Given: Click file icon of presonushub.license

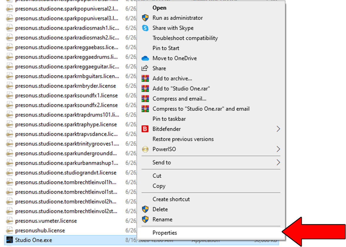Looking at the screenshot, I should click(x=9, y=231).
